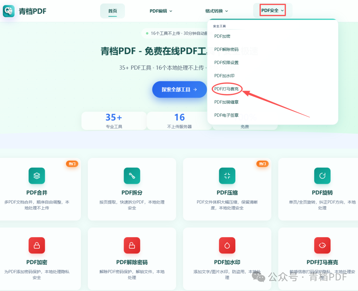
Task: Go to the 首页 tab
Action: coord(113,11)
